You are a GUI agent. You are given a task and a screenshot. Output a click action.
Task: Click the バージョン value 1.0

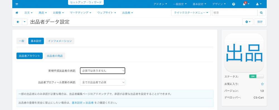pos(262,91)
